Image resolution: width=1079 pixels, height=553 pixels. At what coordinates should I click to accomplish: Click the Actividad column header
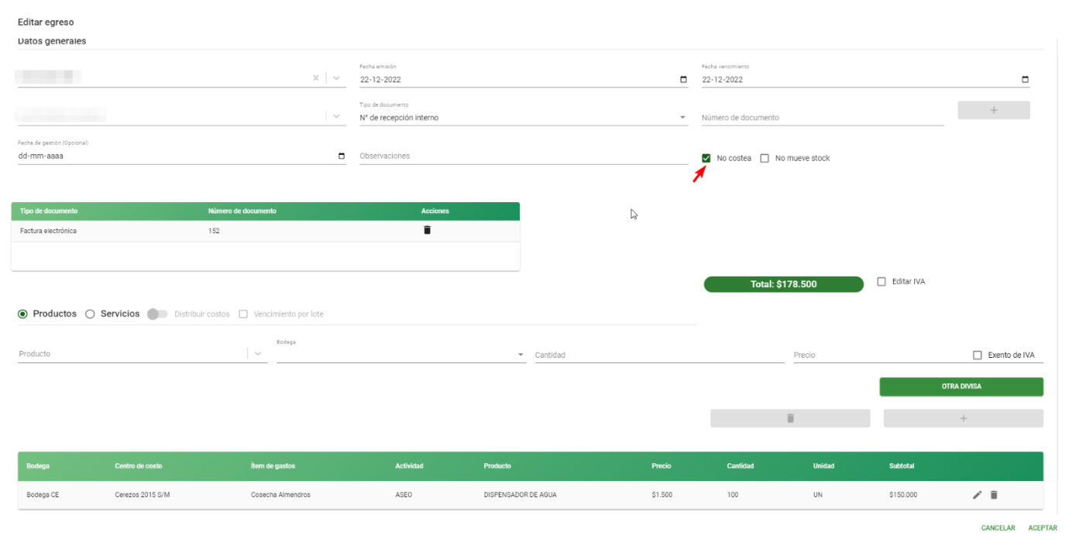point(409,466)
